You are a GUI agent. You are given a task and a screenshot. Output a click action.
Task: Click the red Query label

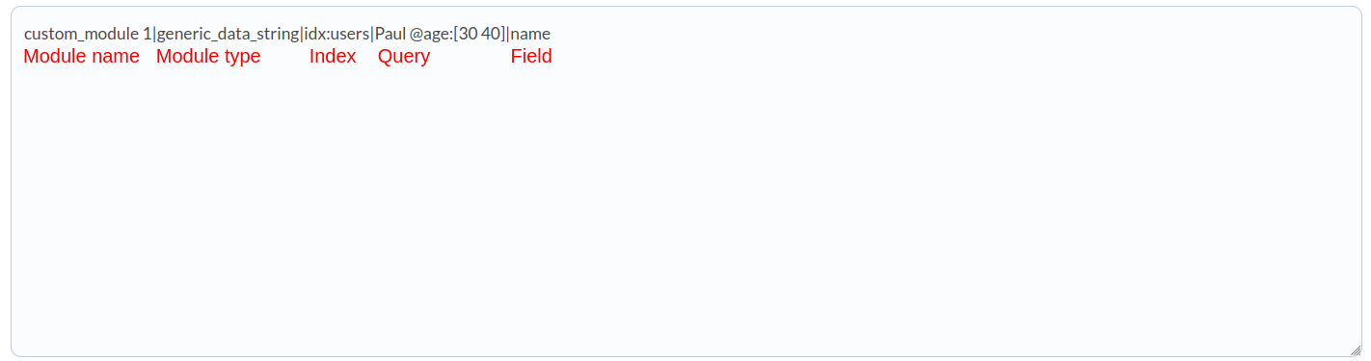[x=404, y=56]
